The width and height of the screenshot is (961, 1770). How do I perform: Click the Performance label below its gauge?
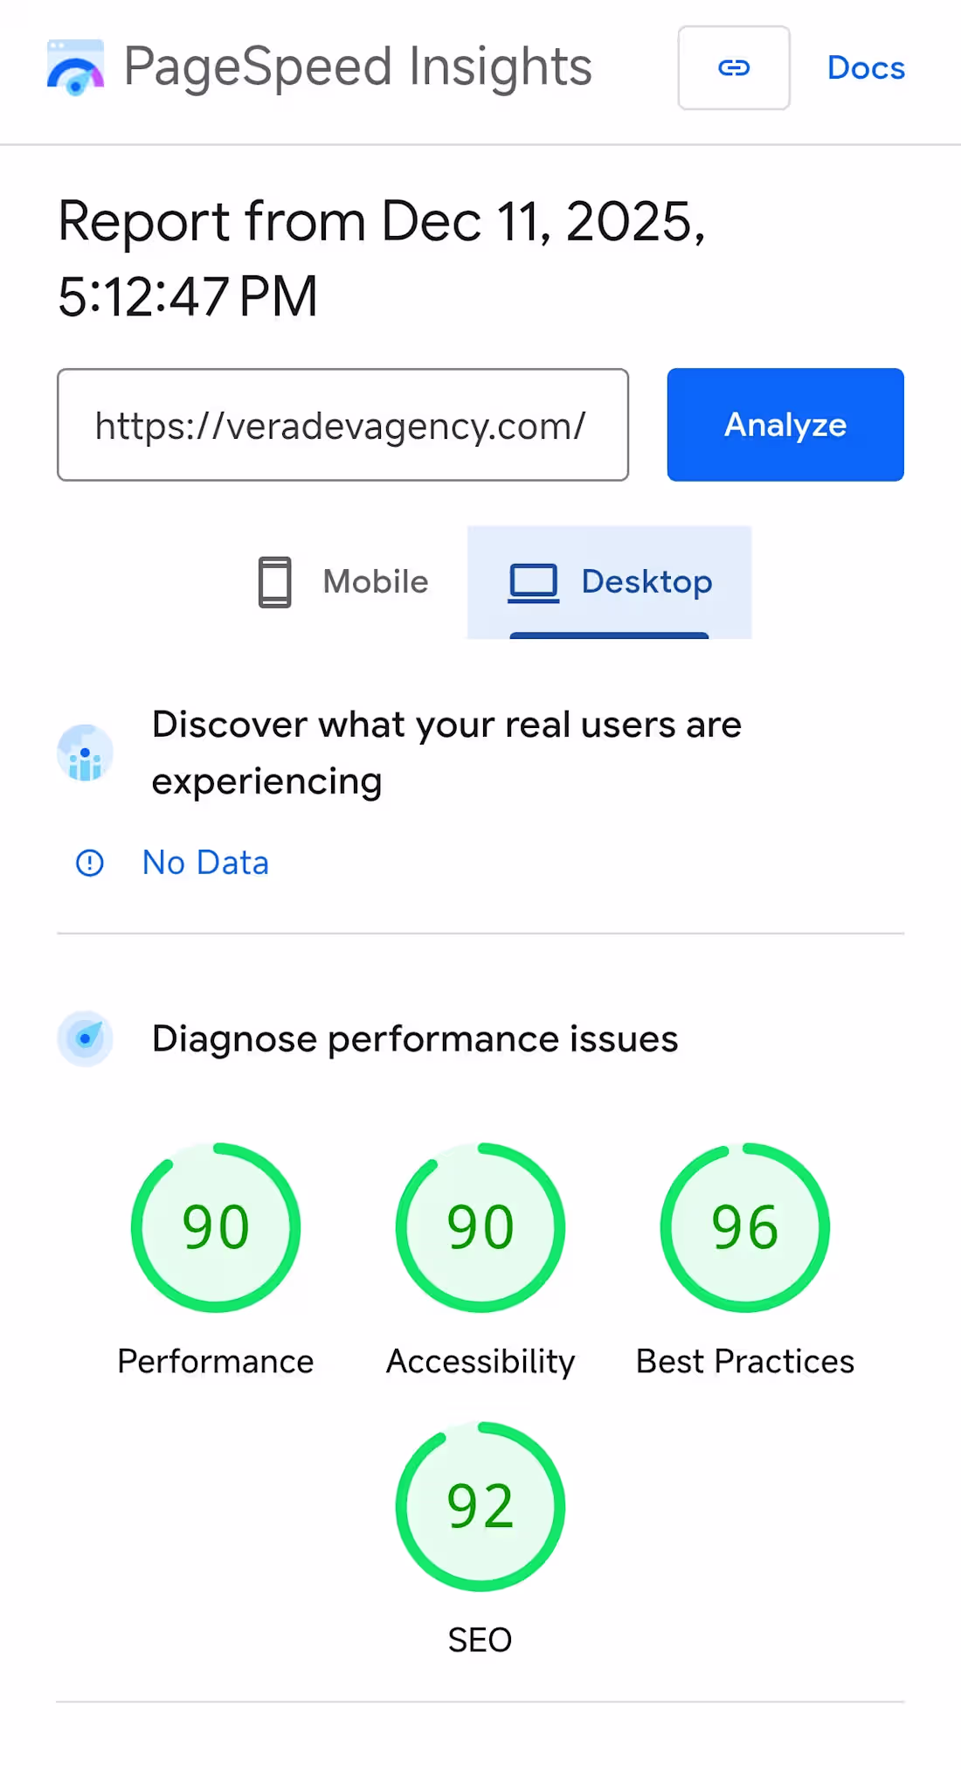[215, 1361]
